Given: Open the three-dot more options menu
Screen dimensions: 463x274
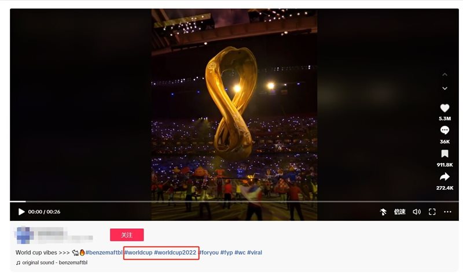Looking at the screenshot, I should click(447, 212).
